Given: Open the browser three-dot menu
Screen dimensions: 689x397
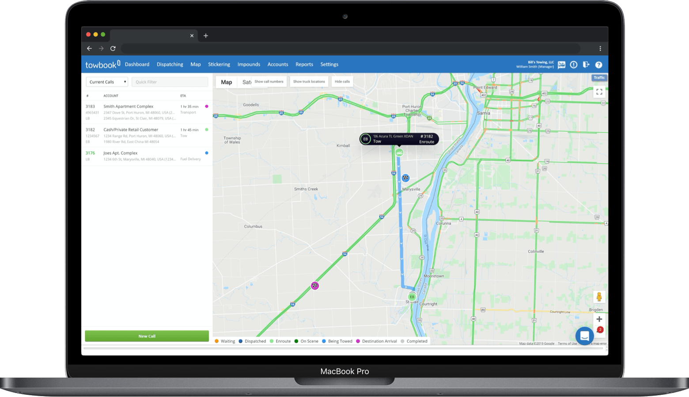Looking at the screenshot, I should tap(600, 49).
